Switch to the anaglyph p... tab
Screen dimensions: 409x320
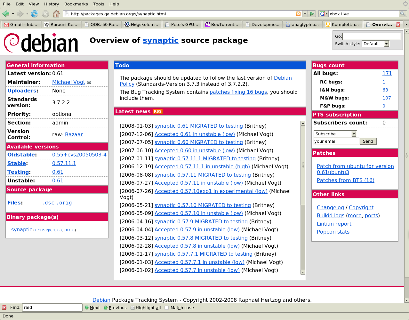pos(303,24)
